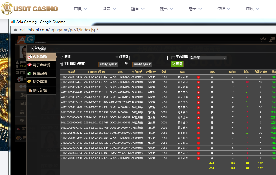
Task: Open the customer chat support icon
Action: (272, 40)
